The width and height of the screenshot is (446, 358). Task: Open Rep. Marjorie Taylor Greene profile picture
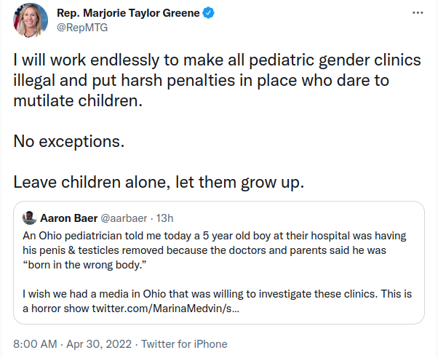31,20
